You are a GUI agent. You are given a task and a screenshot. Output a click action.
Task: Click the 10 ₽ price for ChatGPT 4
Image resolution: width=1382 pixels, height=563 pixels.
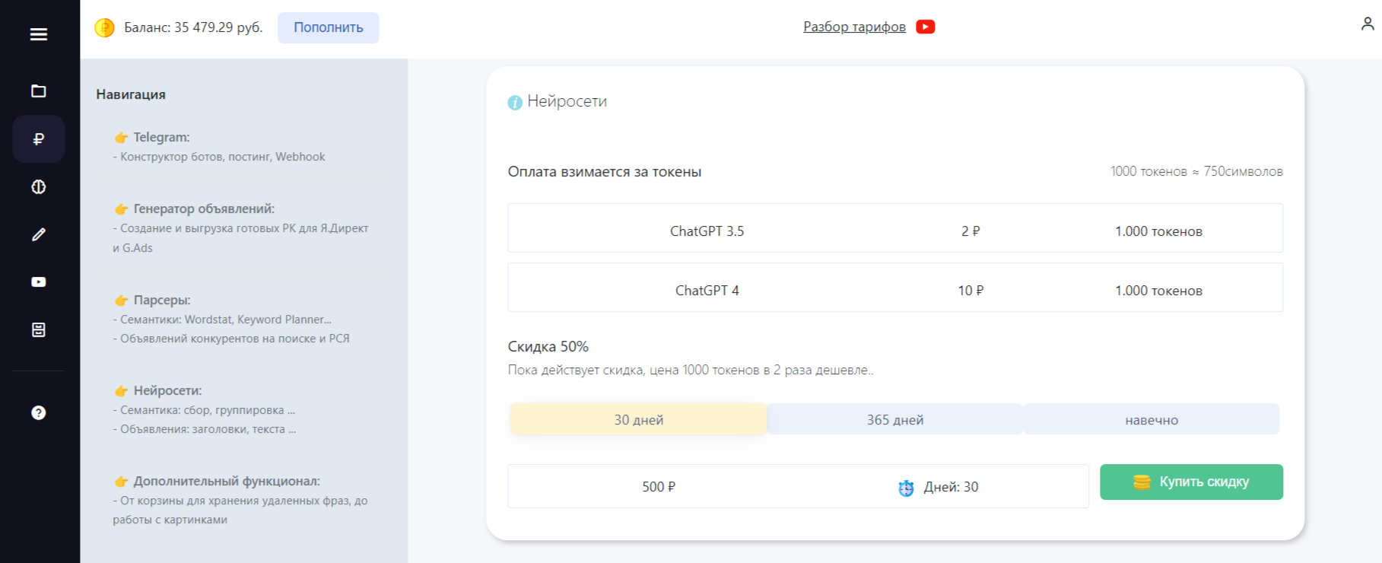(x=971, y=291)
